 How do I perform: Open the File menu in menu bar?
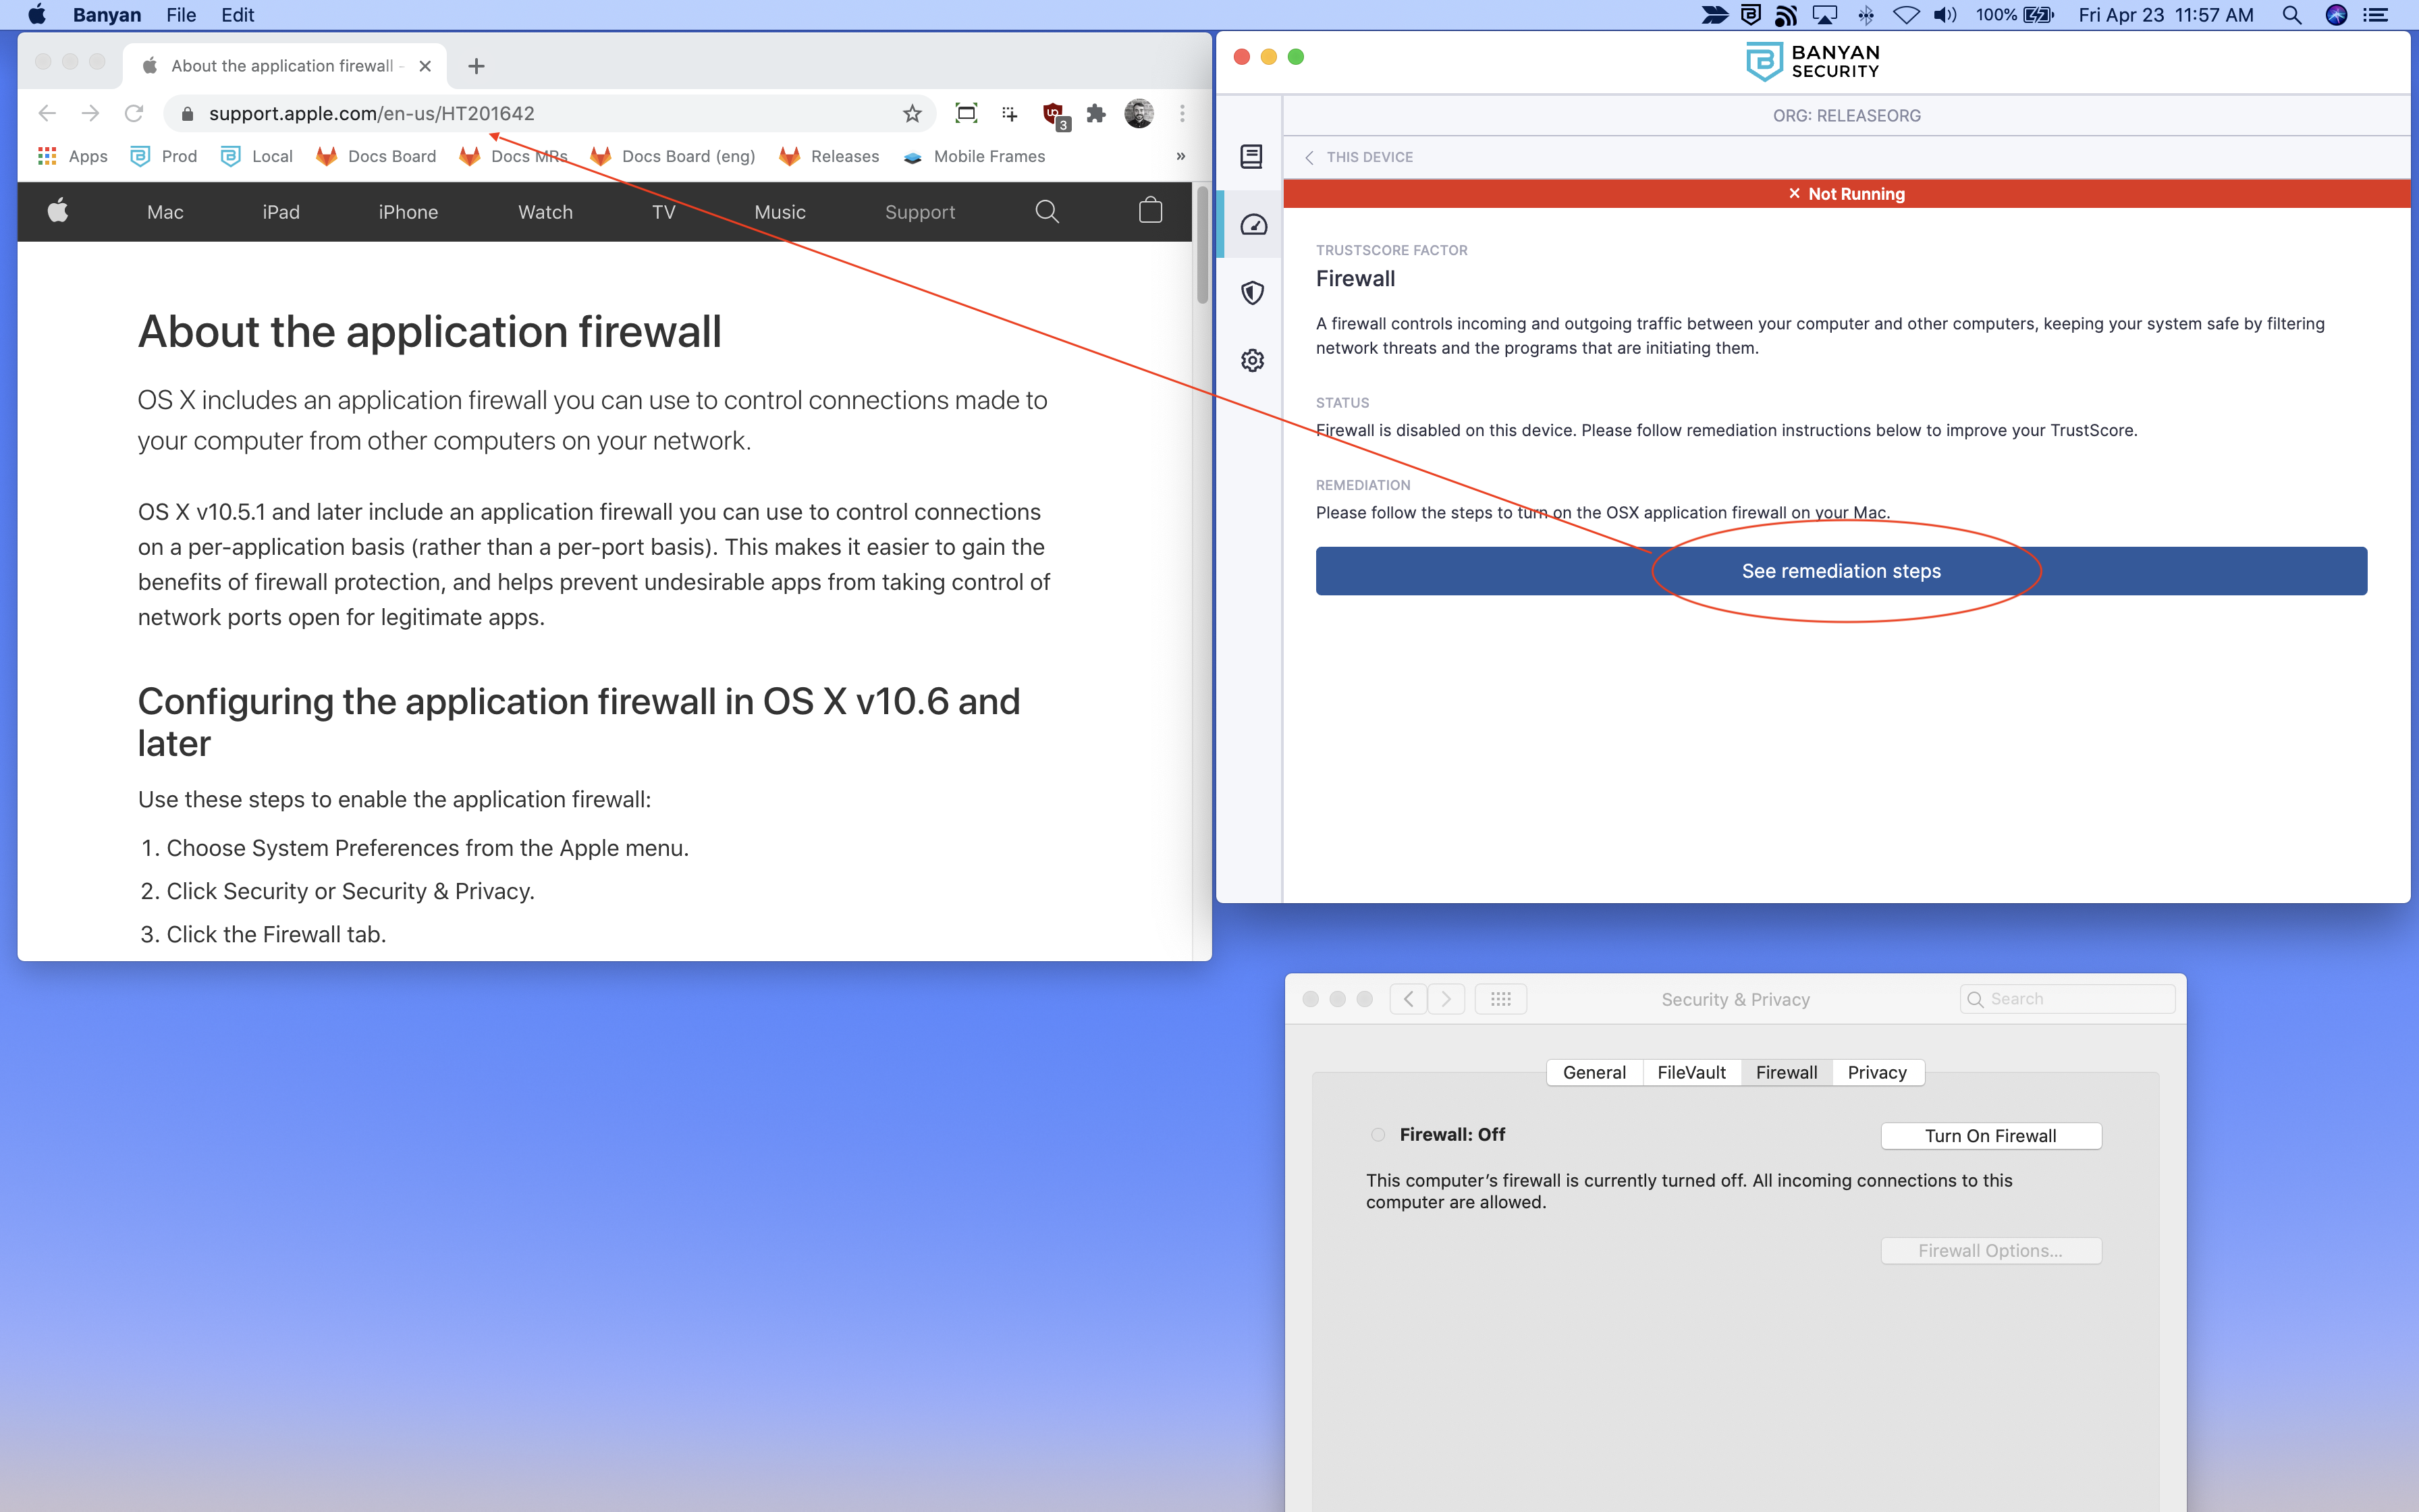(181, 15)
